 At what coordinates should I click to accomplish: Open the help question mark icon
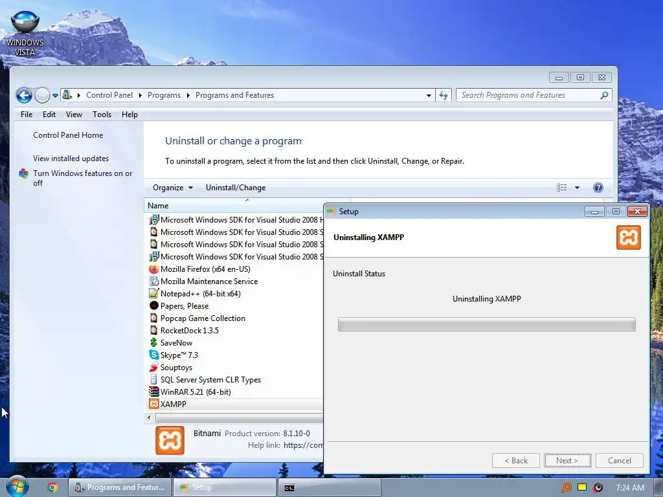(598, 188)
